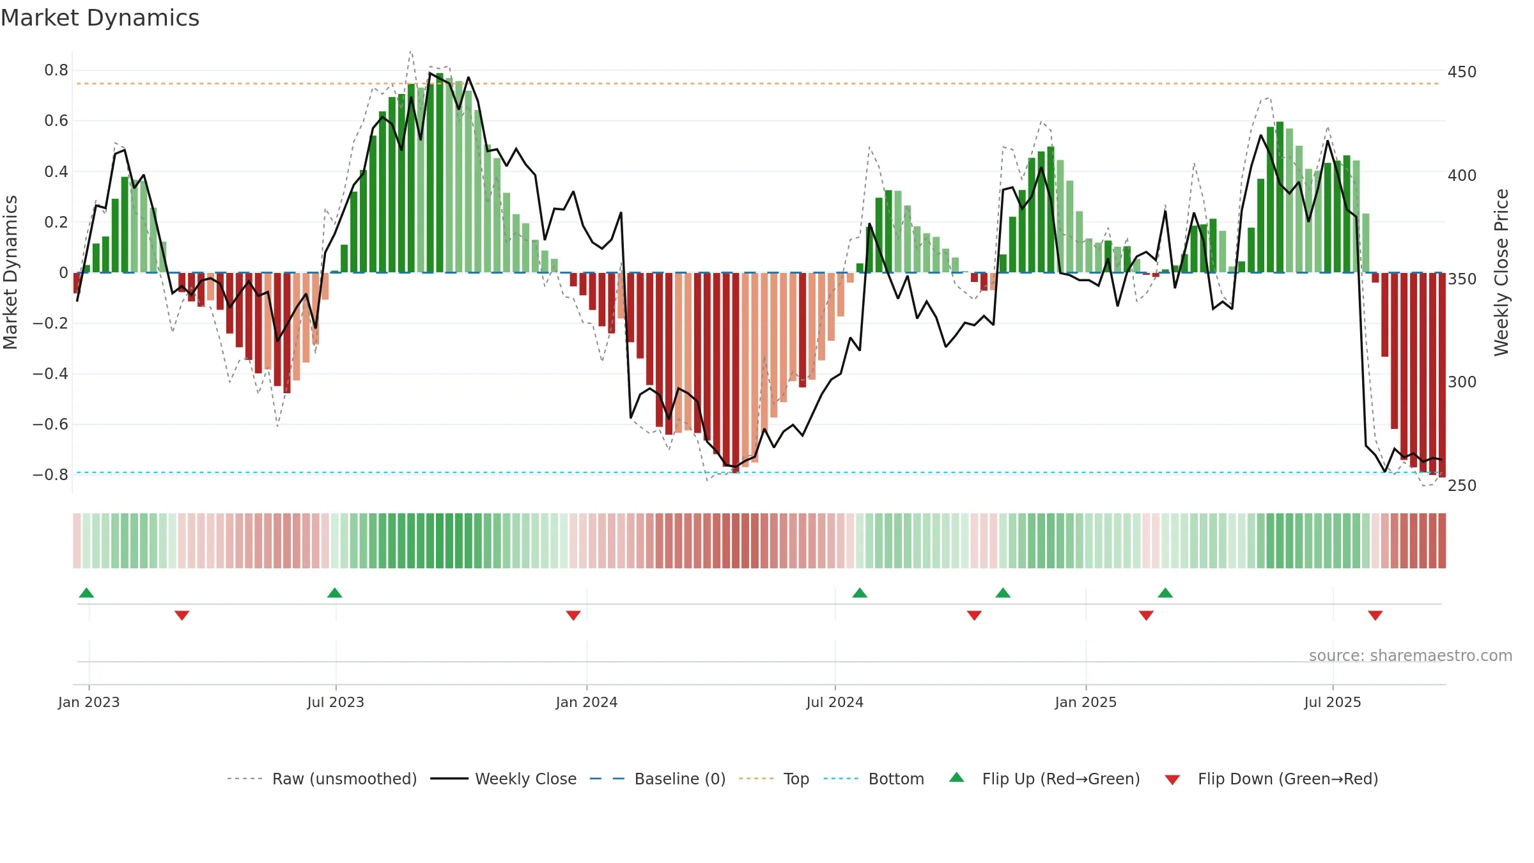Viewport: 1534px width, 863px height.
Task: Click the Flip Up marker near Nov 2024
Action: [x=1003, y=593]
